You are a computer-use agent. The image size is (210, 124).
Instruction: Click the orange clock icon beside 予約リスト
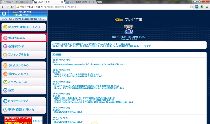5,65
